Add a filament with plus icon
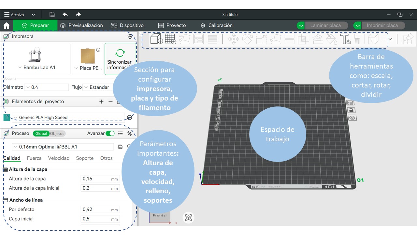Image resolution: width=417 pixels, height=235 pixels. (x=101, y=102)
